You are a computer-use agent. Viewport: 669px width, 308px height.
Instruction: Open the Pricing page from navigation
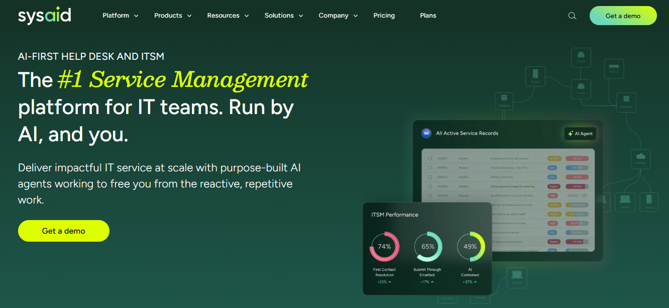click(x=384, y=16)
